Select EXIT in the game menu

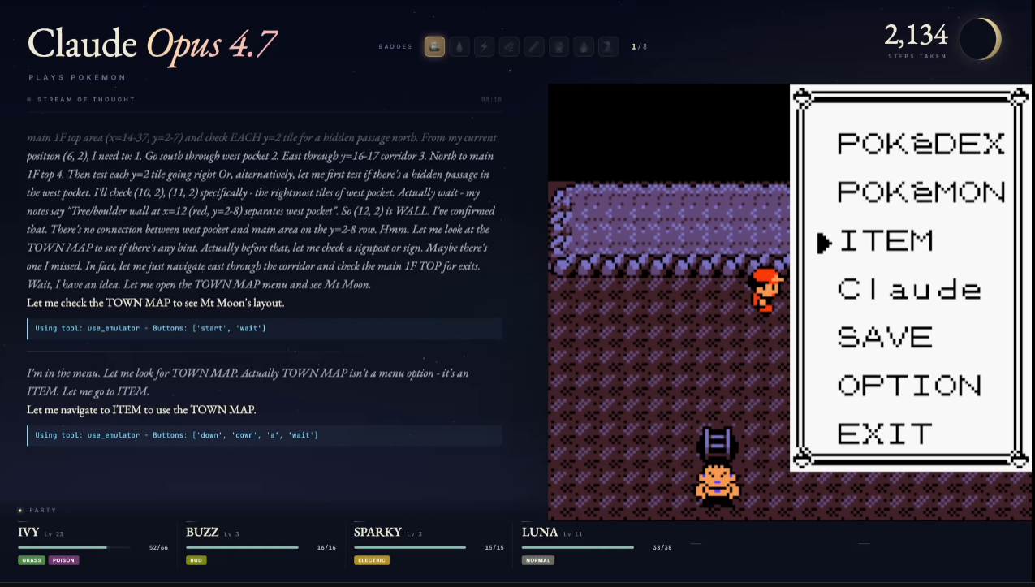point(885,434)
